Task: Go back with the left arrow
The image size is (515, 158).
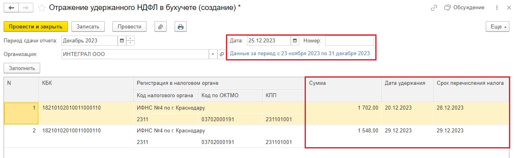Action: pyautogui.click(x=11, y=8)
